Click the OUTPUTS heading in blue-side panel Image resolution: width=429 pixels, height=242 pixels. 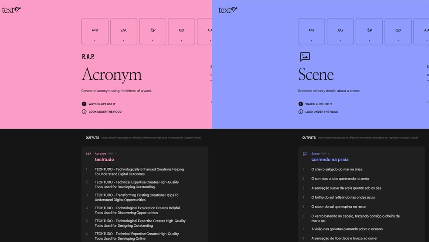[309, 138]
